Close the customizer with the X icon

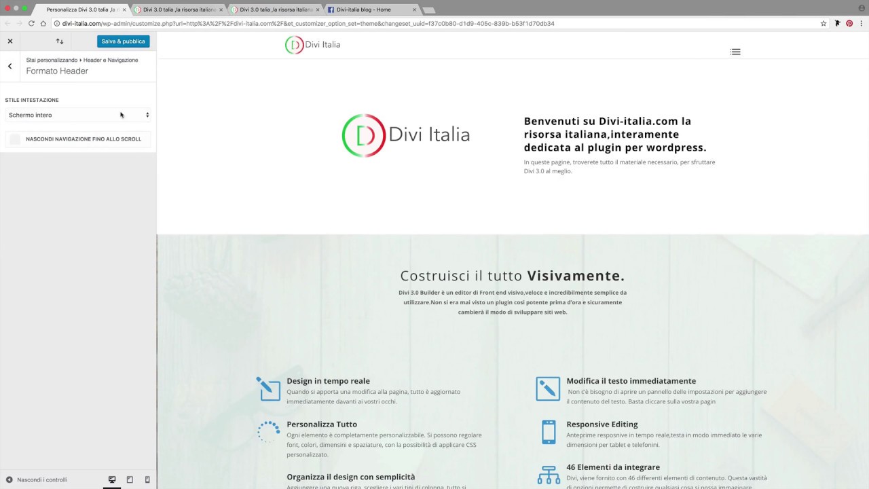(x=10, y=41)
